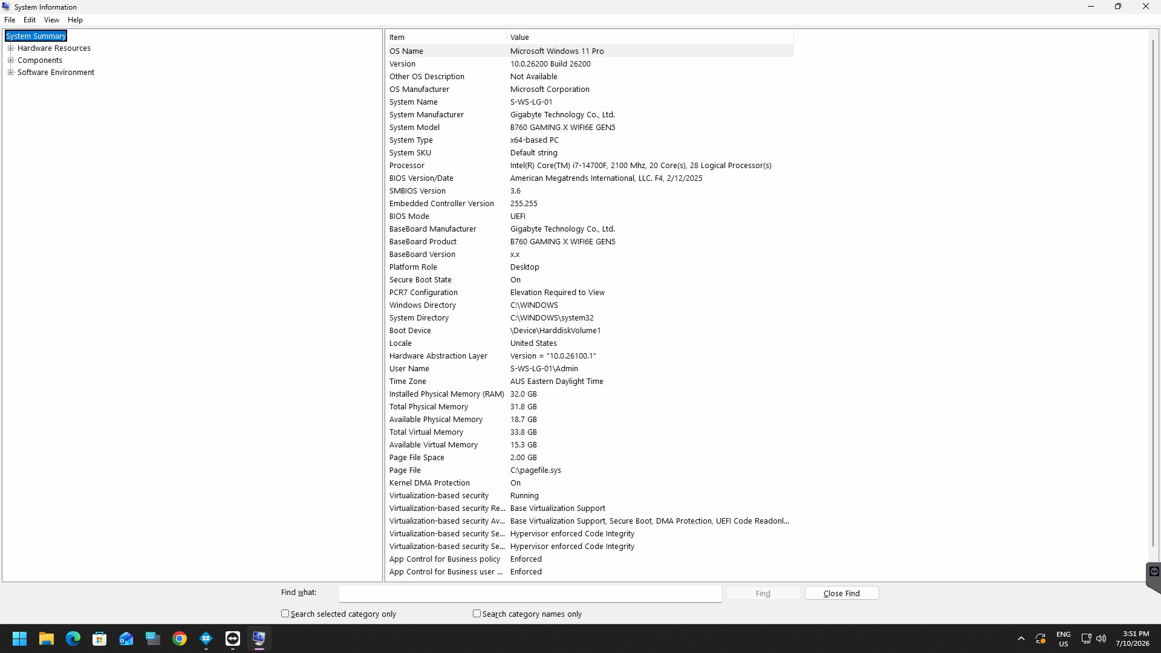Click the ENG US language indicator
This screenshot has width=1161, height=653.
pyautogui.click(x=1064, y=638)
